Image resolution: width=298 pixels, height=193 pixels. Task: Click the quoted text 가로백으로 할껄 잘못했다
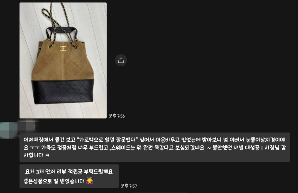coord(107,140)
